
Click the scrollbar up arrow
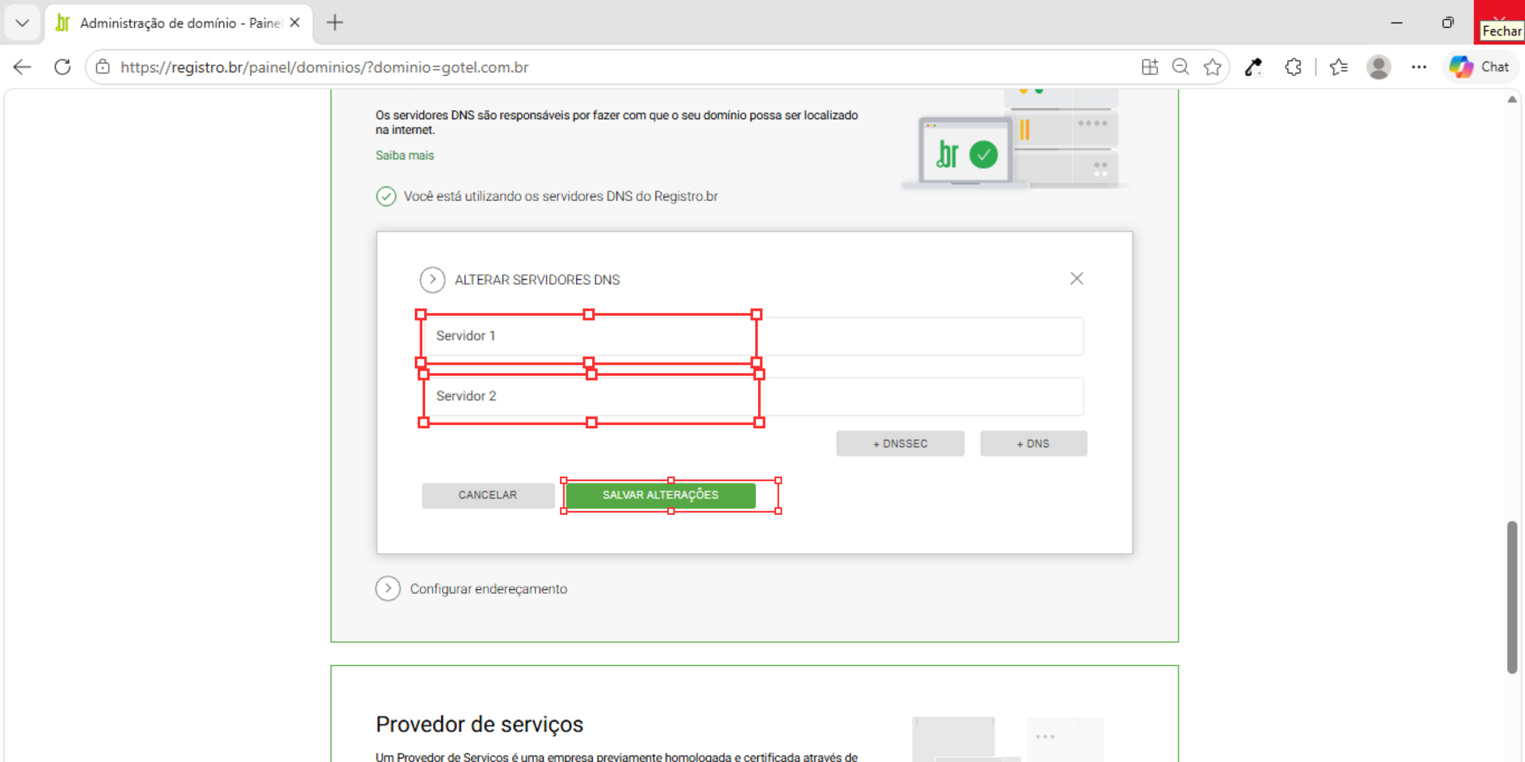coord(1511,100)
